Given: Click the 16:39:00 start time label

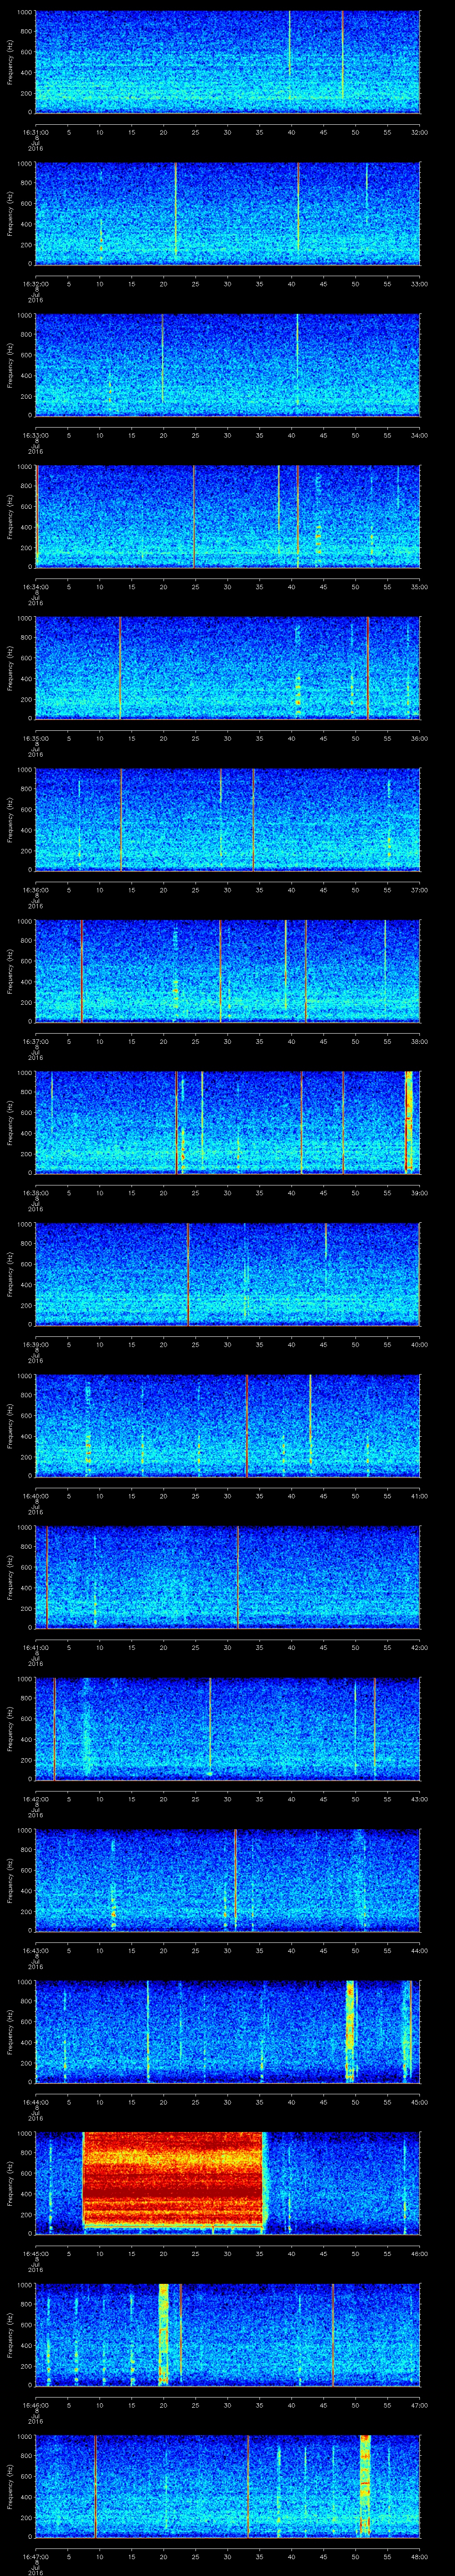Looking at the screenshot, I should [x=36, y=1344].
